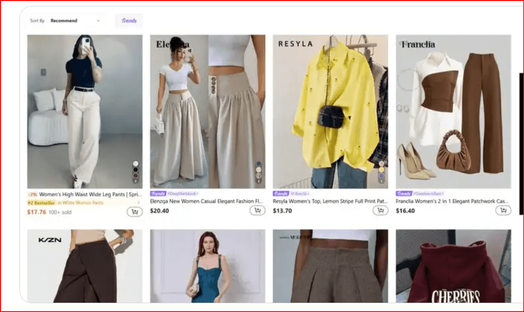Open the Francila brown pants outfit image

(453, 111)
